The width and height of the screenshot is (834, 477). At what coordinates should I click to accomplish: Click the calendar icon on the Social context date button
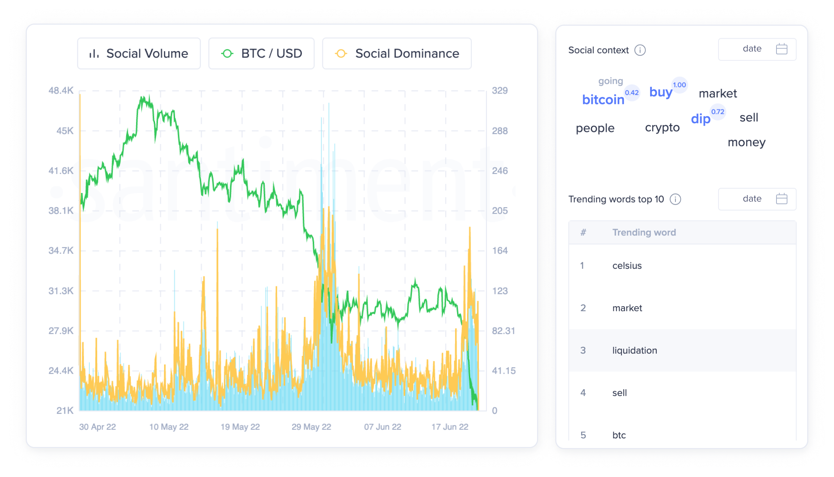pyautogui.click(x=781, y=49)
